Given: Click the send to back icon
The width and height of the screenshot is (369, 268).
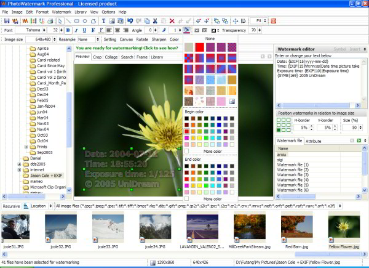Looking at the screenshot, I should pos(225,21).
